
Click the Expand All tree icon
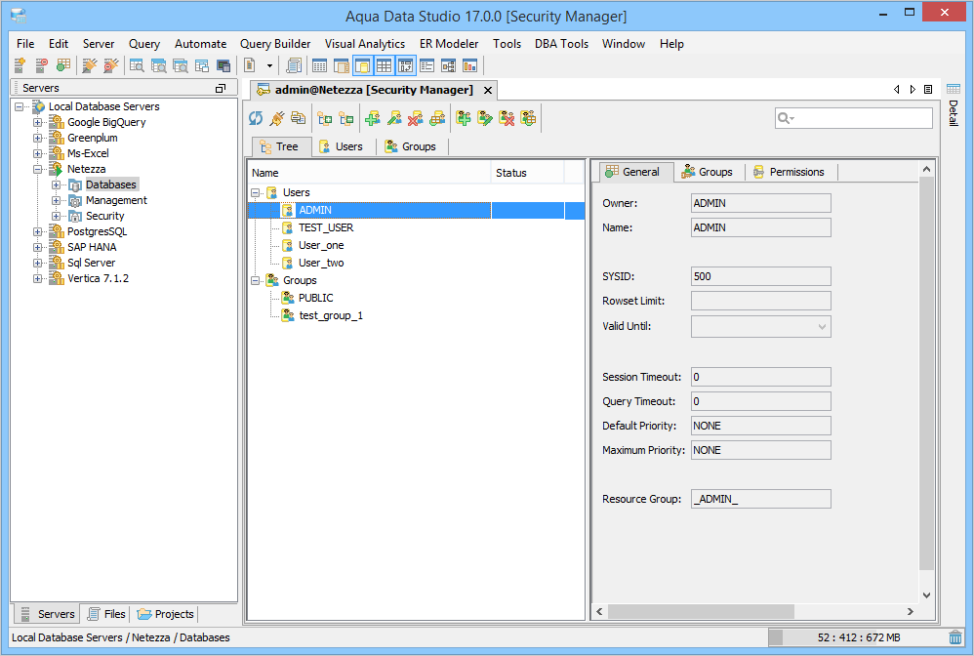pyautogui.click(x=324, y=118)
